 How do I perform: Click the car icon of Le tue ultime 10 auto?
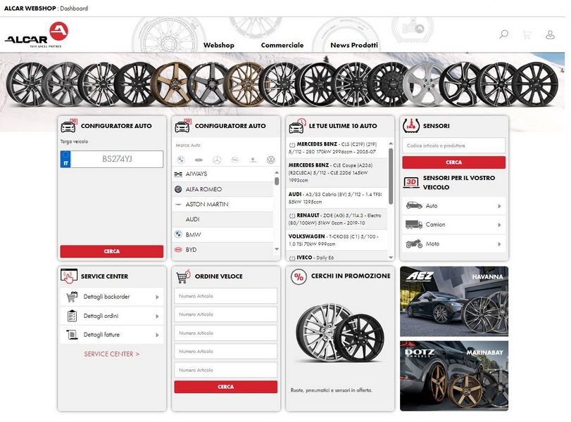click(x=297, y=126)
